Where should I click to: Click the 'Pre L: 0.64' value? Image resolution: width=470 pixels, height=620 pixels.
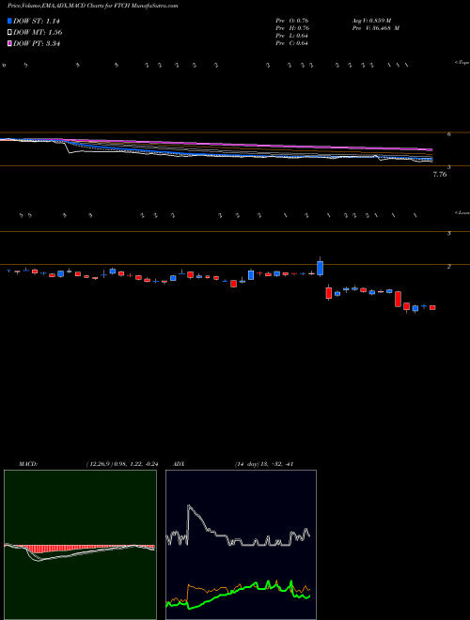pyautogui.click(x=292, y=36)
